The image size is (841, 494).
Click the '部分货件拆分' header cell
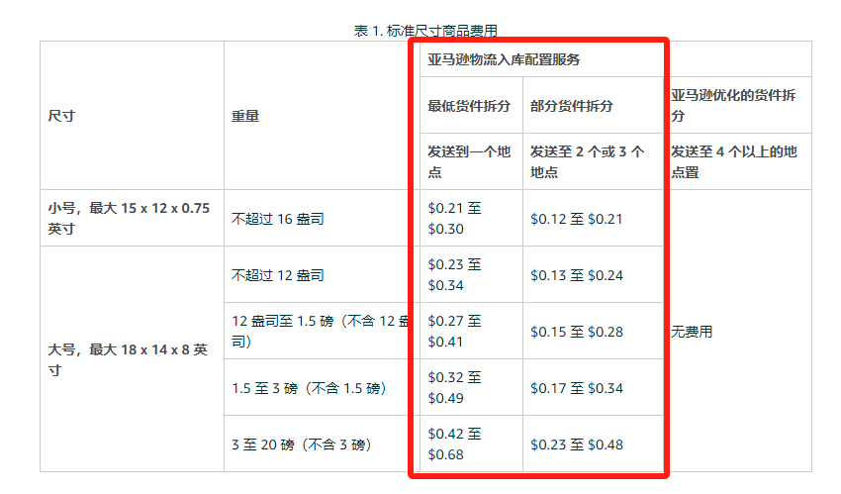[x=594, y=105]
